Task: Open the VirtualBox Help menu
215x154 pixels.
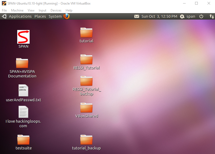Action: tap(69, 10)
